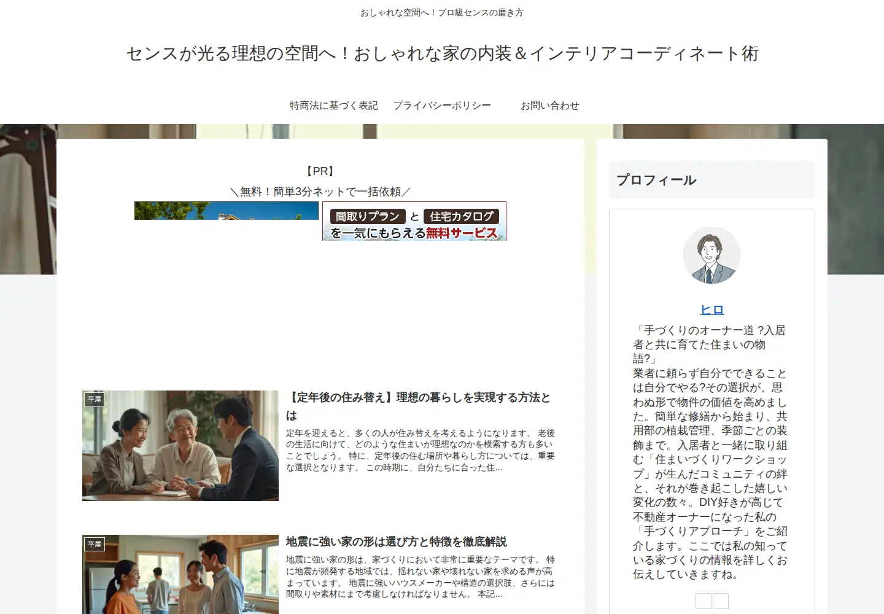This screenshot has height=614, width=884.
Task: Open the お問い合わせ menu item
Action: 550,106
